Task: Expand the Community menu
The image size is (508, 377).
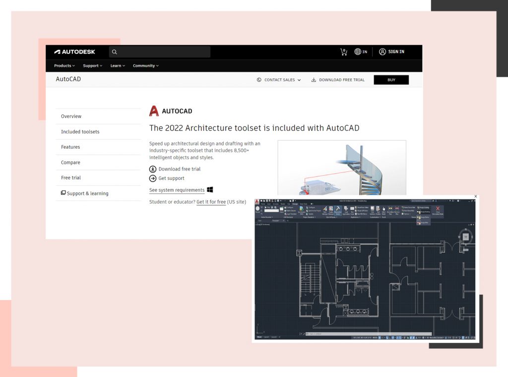Action: pyautogui.click(x=146, y=66)
